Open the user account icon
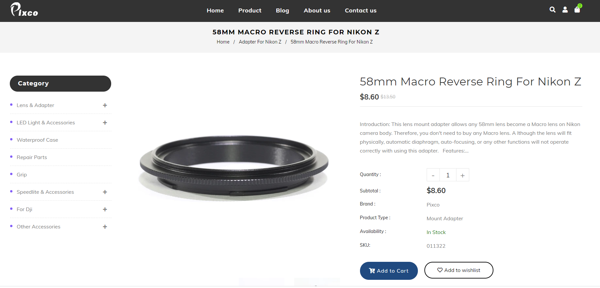 pos(565,10)
